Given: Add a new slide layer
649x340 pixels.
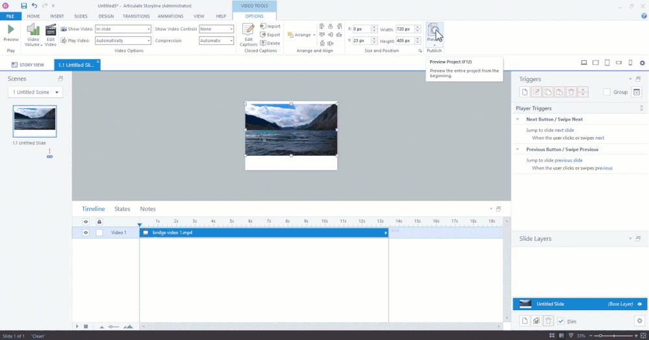Looking at the screenshot, I should (x=525, y=321).
